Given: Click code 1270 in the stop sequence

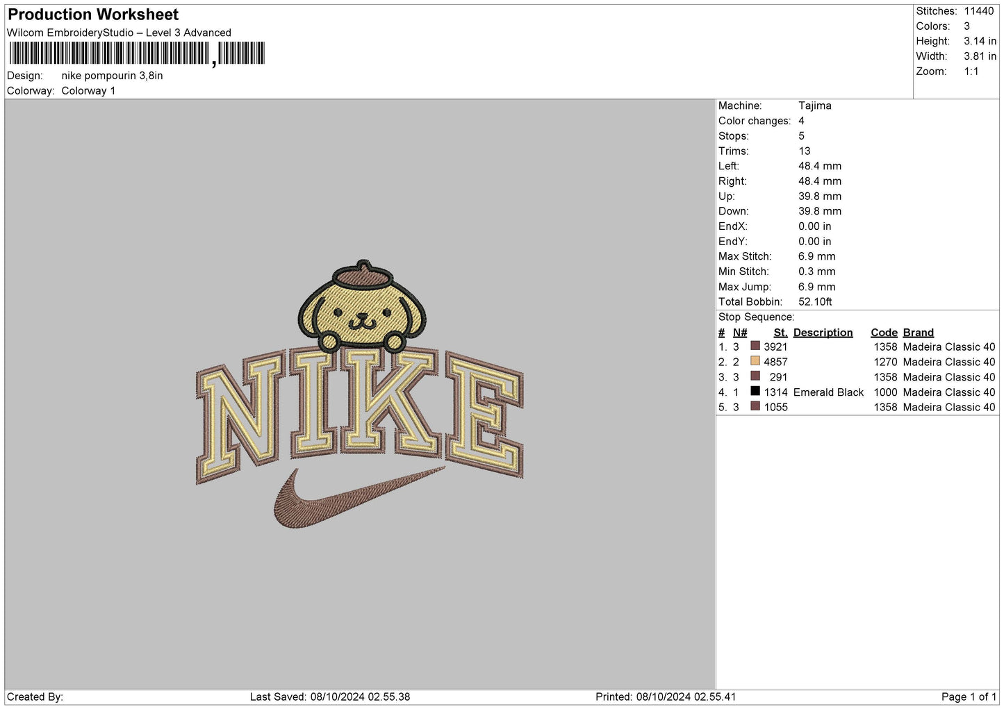Looking at the screenshot, I should [x=885, y=362].
